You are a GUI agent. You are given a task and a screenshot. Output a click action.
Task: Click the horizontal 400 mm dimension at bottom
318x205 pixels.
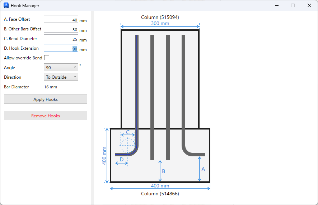pos(160,186)
